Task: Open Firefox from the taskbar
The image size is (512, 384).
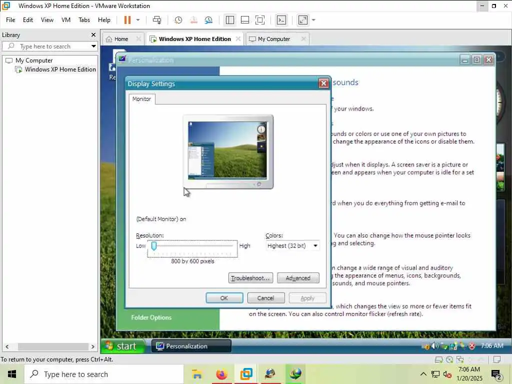Action: point(221,374)
